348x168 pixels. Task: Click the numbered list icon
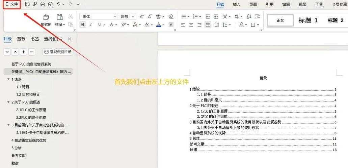click(195, 16)
